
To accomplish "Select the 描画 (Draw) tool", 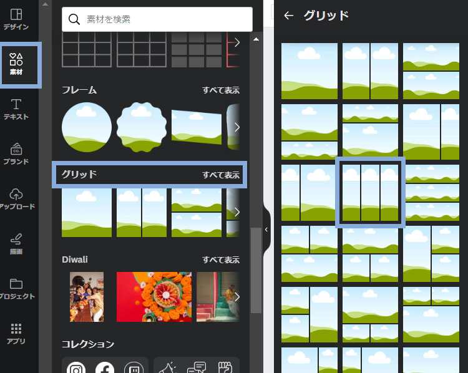I will click(16, 244).
